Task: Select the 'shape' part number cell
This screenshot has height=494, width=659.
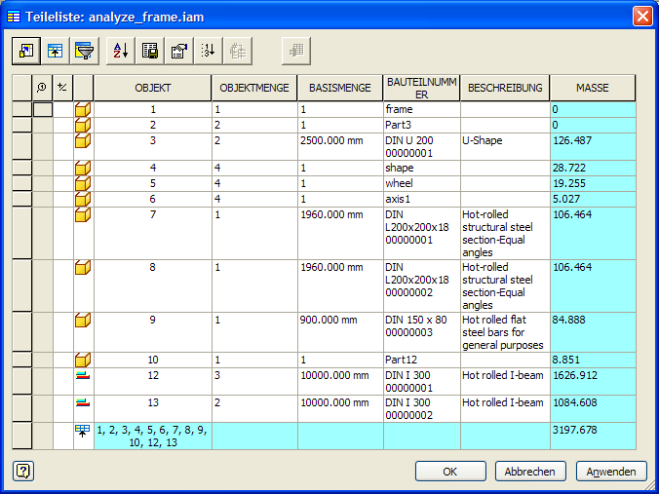Action: pyautogui.click(x=421, y=168)
